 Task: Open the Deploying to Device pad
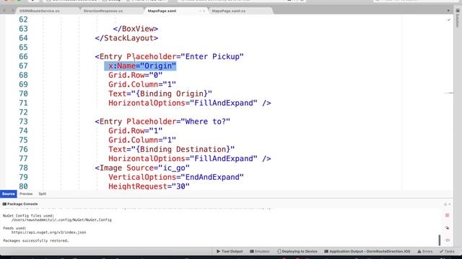point(297,251)
